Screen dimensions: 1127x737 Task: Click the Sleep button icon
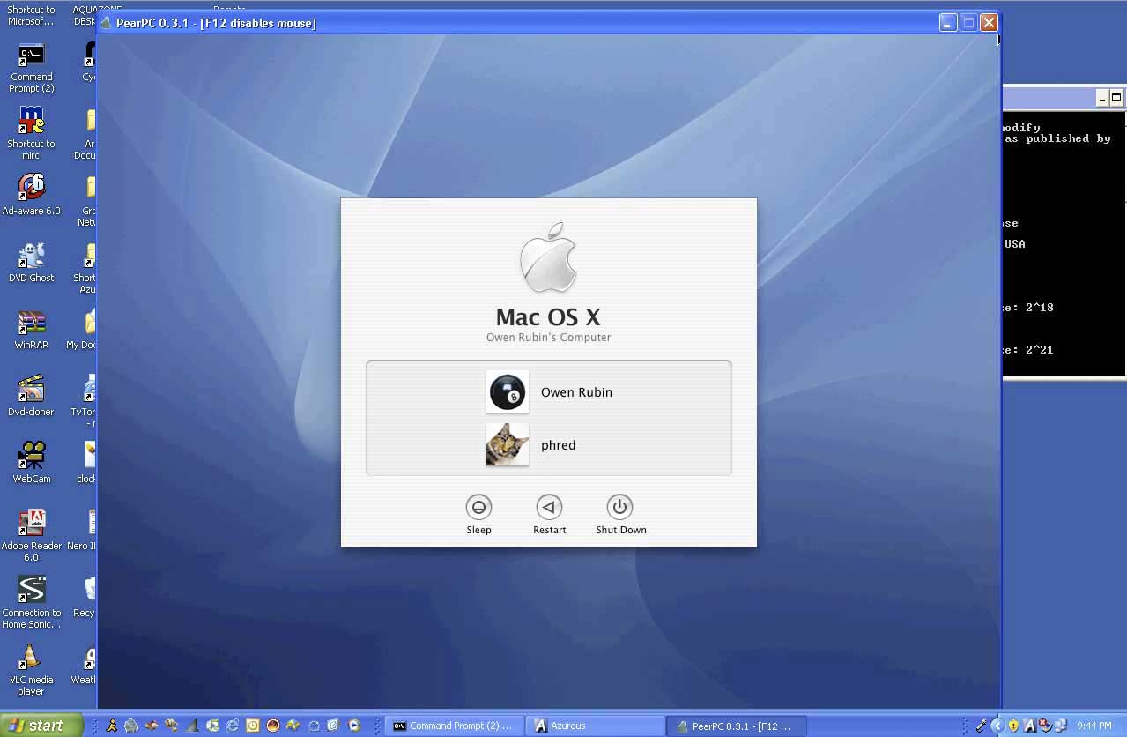click(x=478, y=507)
